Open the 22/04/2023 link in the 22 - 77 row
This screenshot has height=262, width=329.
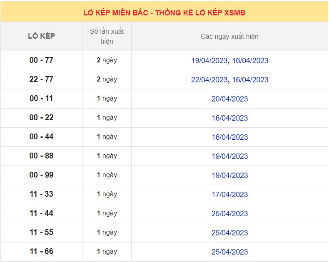(x=209, y=80)
